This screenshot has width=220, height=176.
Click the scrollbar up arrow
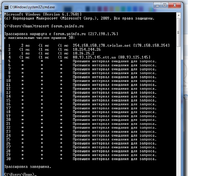[179, 15]
